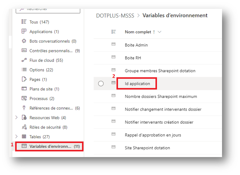Open the Boite Admin variable
Screen dimensions: 240x175
136,45
